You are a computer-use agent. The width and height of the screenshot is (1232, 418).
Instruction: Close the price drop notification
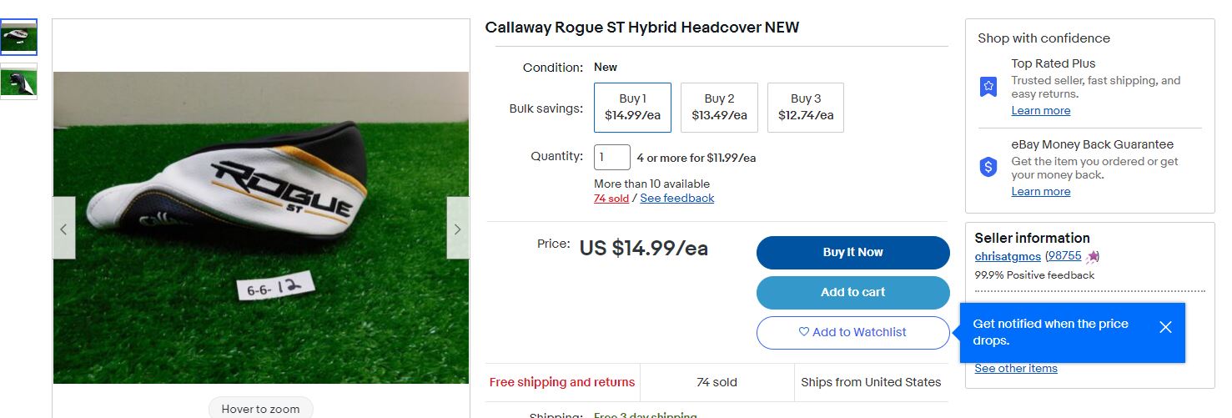tap(1165, 327)
